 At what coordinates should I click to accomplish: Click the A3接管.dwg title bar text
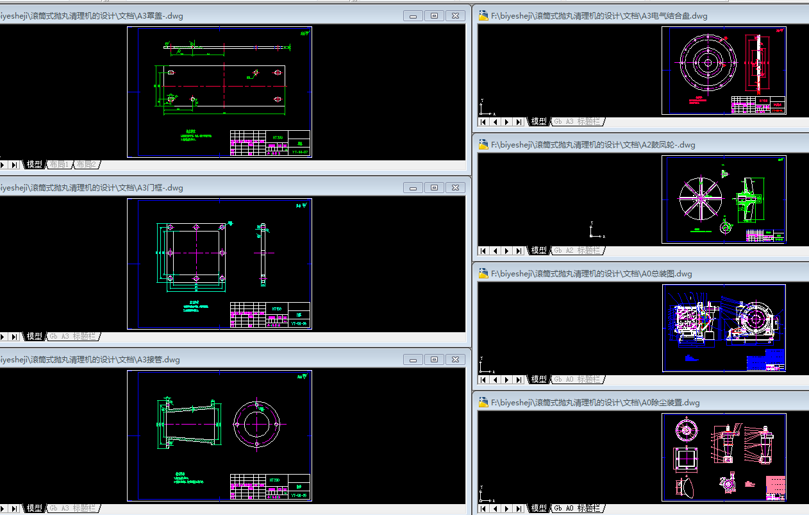tap(90, 360)
